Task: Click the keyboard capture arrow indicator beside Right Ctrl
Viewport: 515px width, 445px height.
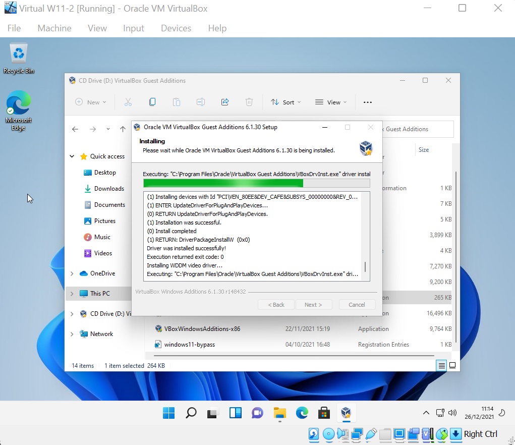Action: coord(455,434)
